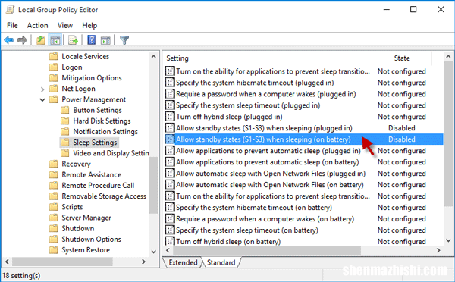Select Specify the system sleep timeout (plugged in)
455x282 pixels.
pyautogui.click(x=248, y=105)
